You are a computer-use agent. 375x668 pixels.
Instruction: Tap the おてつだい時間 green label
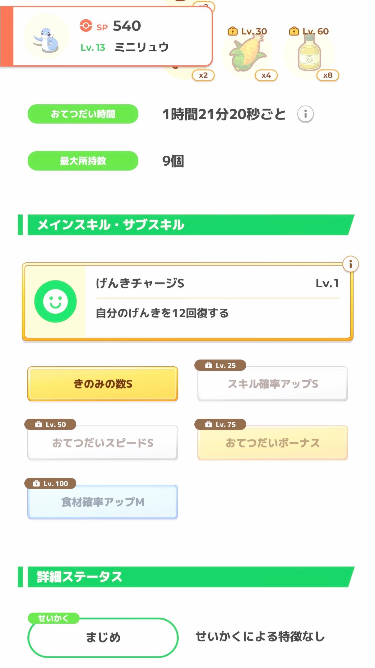(83, 114)
